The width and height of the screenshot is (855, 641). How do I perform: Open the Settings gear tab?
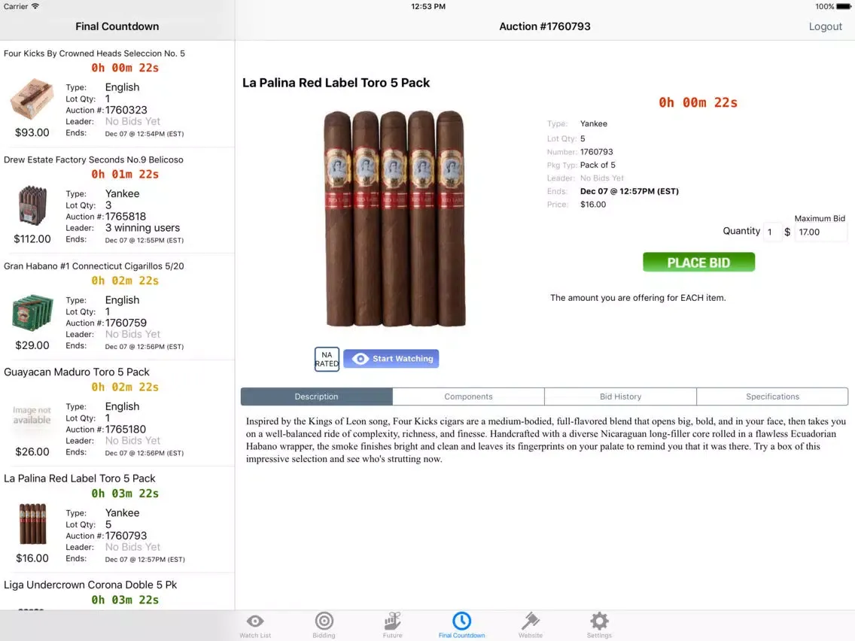coord(598,625)
